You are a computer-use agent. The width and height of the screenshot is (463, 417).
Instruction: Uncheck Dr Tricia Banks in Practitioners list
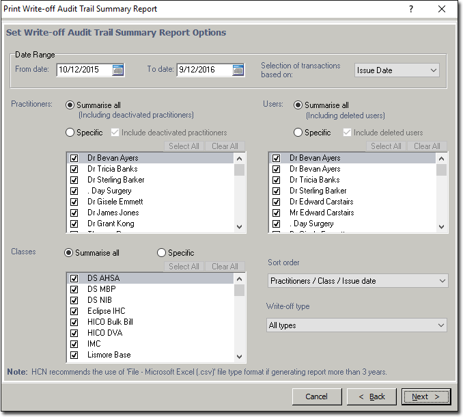click(x=74, y=169)
